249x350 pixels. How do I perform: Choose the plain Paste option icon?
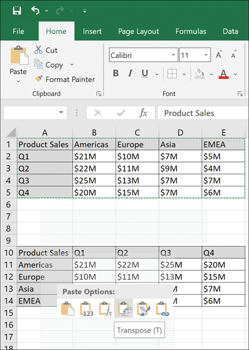pyautogui.click(x=68, y=309)
